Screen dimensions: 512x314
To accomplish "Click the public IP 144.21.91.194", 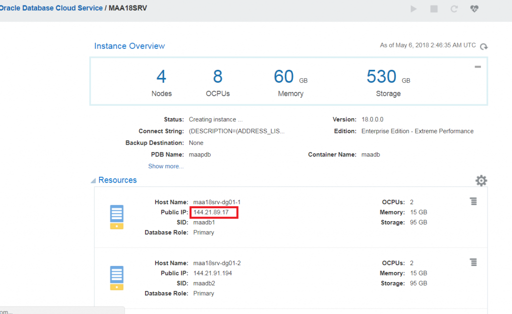I will point(212,273).
